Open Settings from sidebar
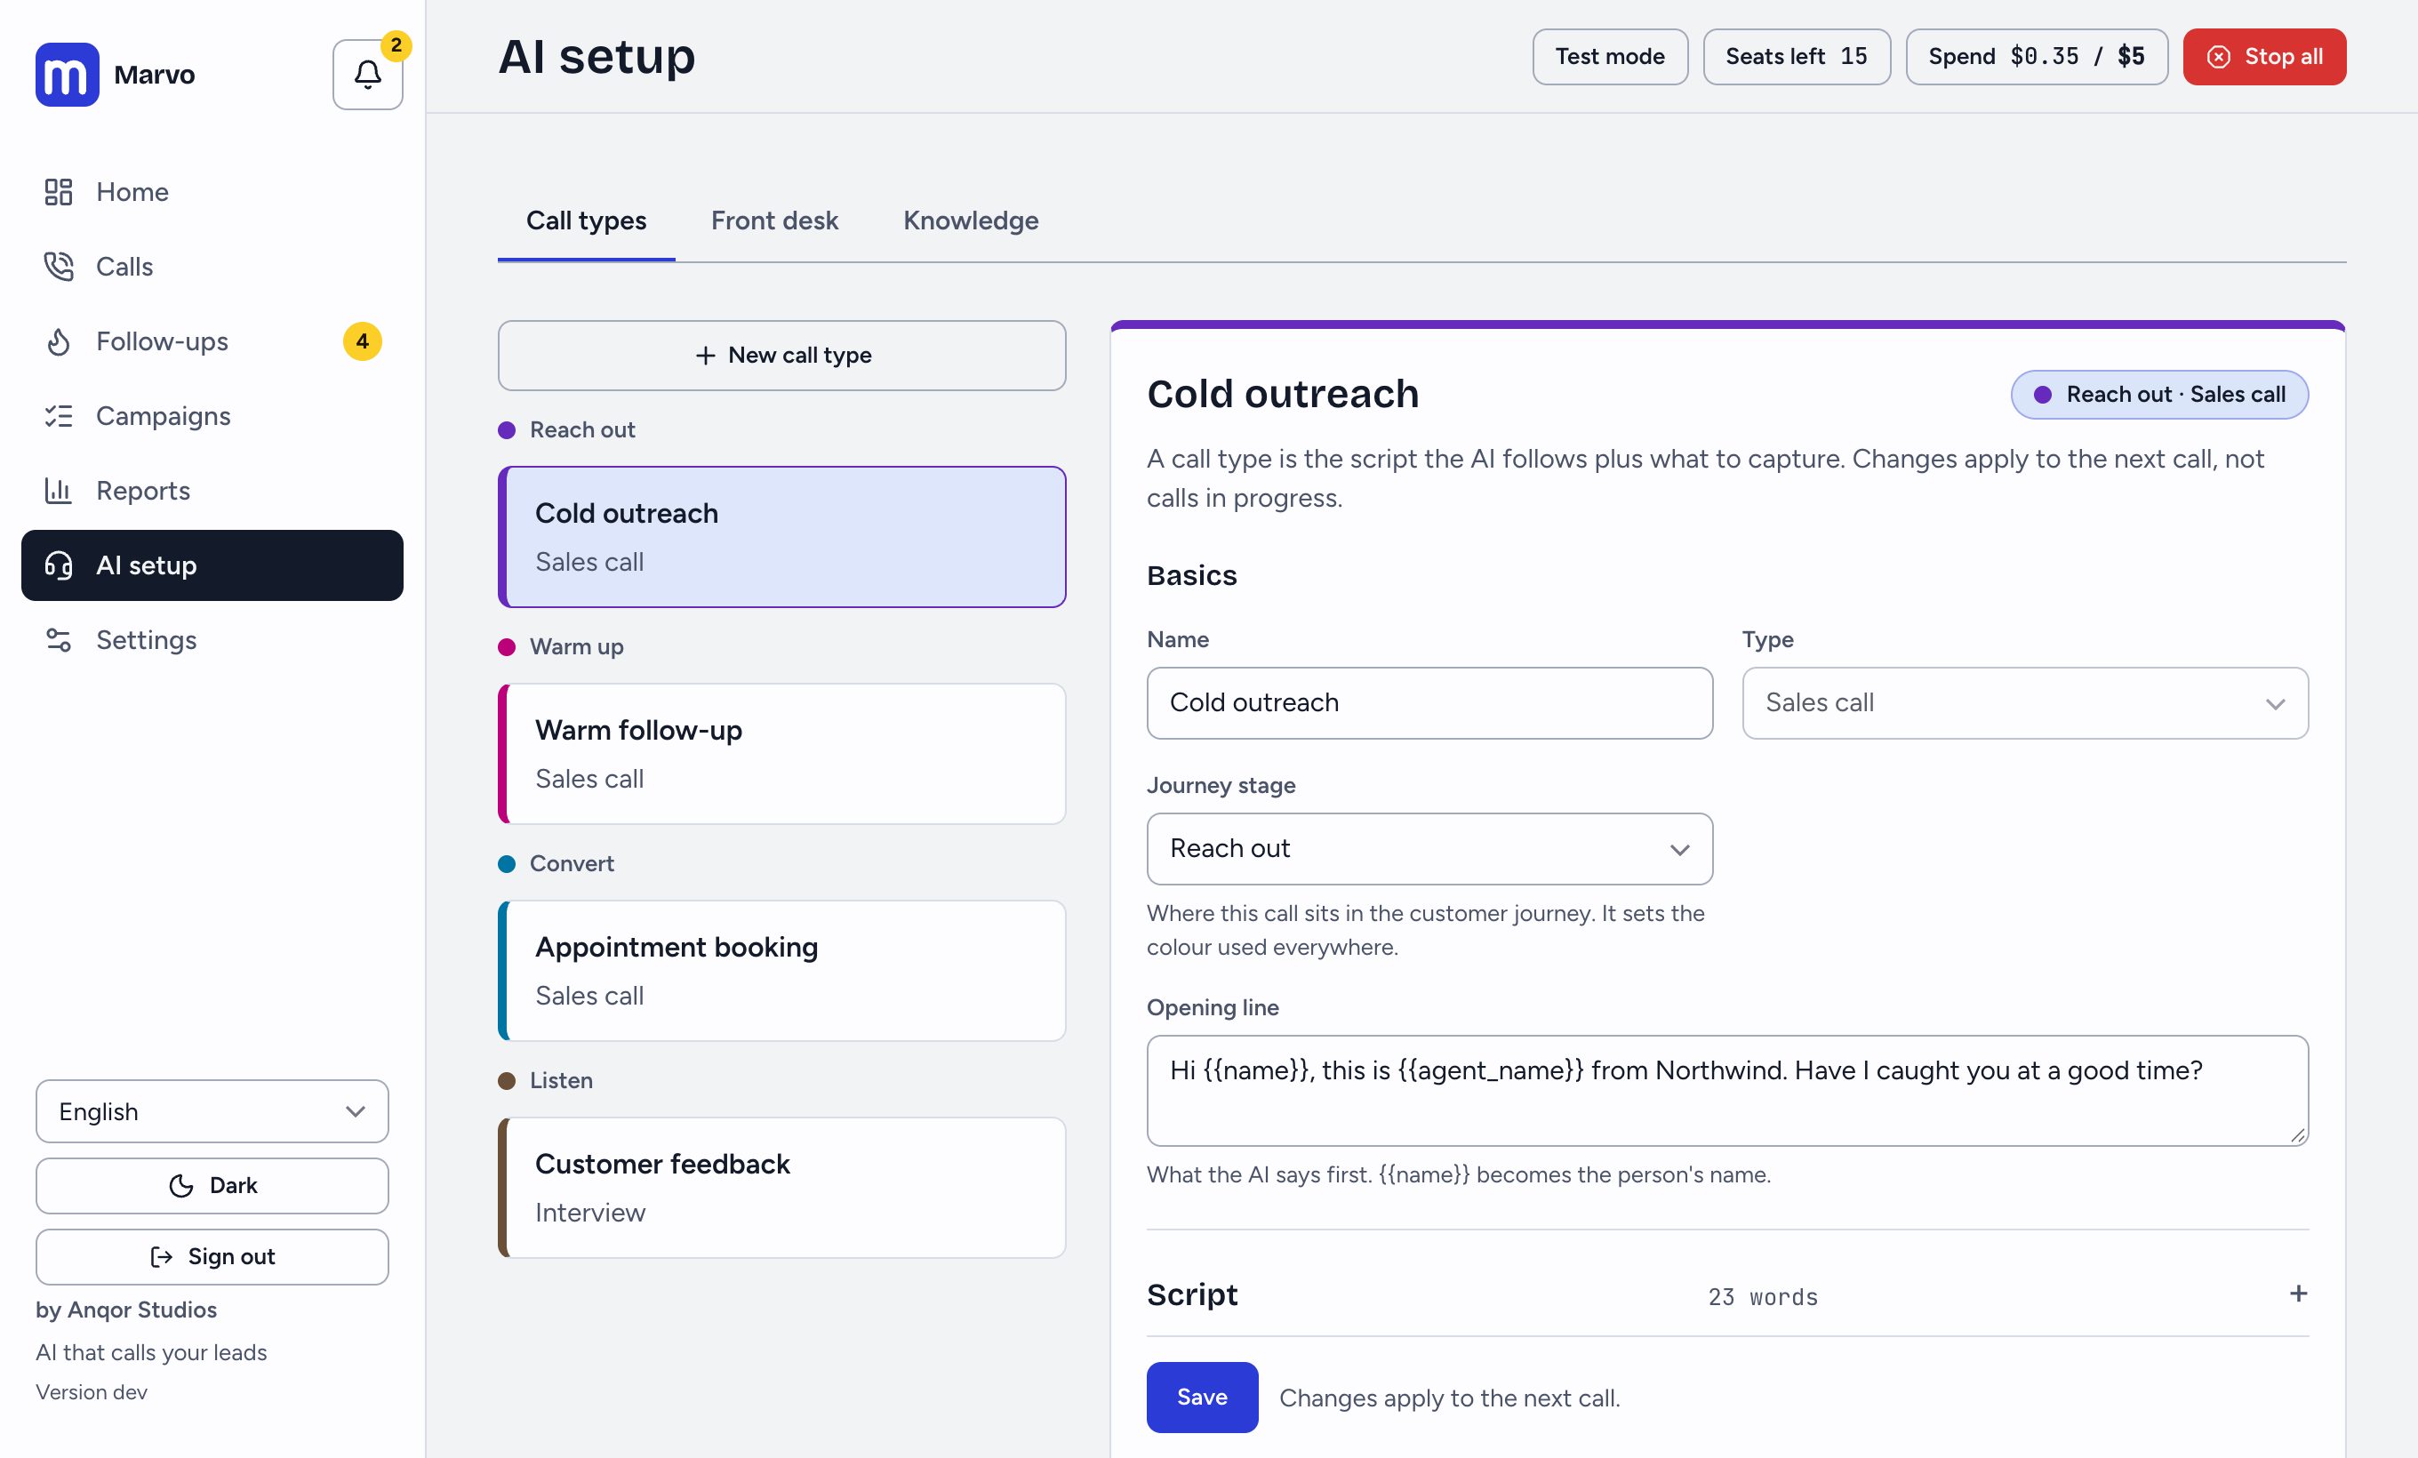The image size is (2418, 1458). point(212,640)
